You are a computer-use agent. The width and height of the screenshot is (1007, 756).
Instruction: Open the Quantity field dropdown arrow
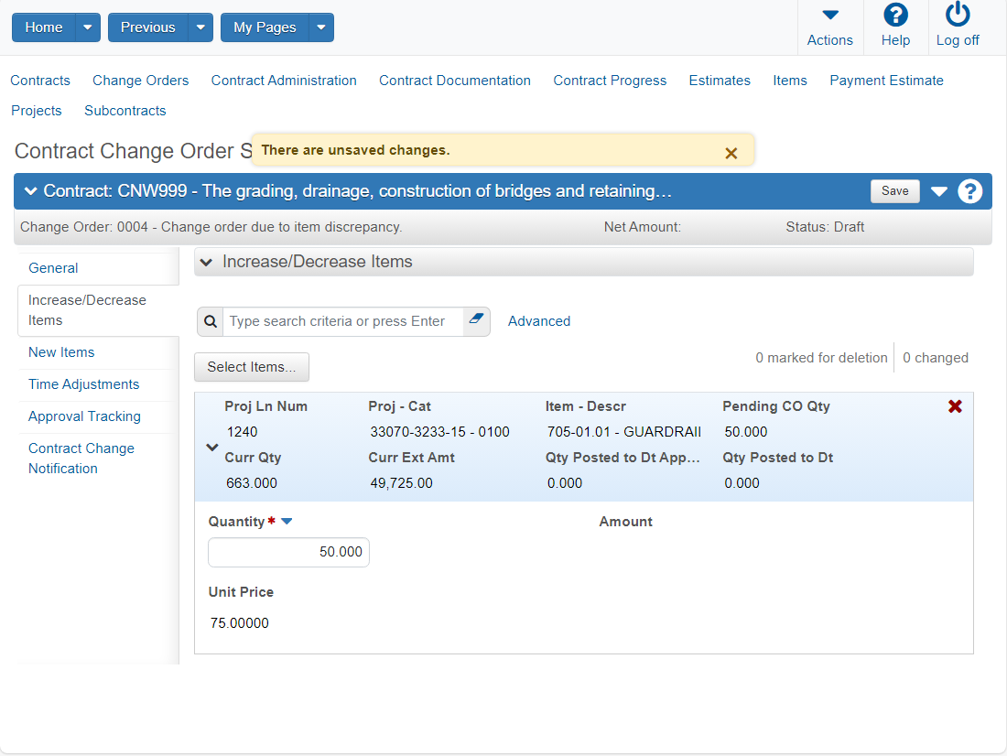click(287, 521)
